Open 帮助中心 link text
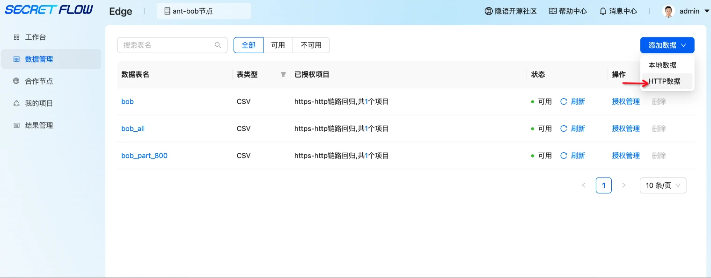The height and width of the screenshot is (278, 711). [573, 11]
